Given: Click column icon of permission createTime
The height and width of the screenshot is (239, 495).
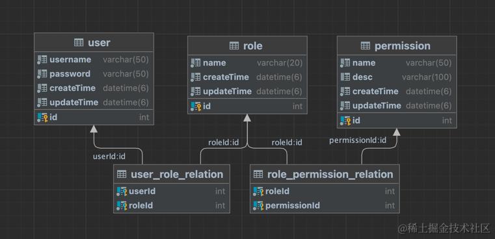Looking at the screenshot, I should tap(345, 92).
